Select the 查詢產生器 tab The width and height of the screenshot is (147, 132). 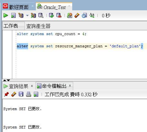(38, 26)
